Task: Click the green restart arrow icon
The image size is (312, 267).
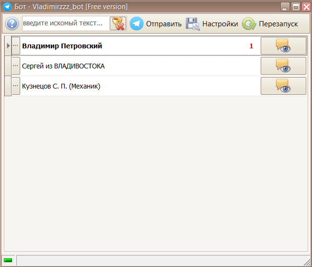Action: [249, 23]
